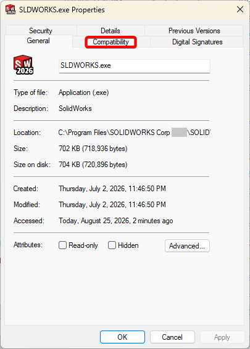Click the title bar SolidWorks icon
The height and width of the screenshot is (349, 250).
pos(10,10)
